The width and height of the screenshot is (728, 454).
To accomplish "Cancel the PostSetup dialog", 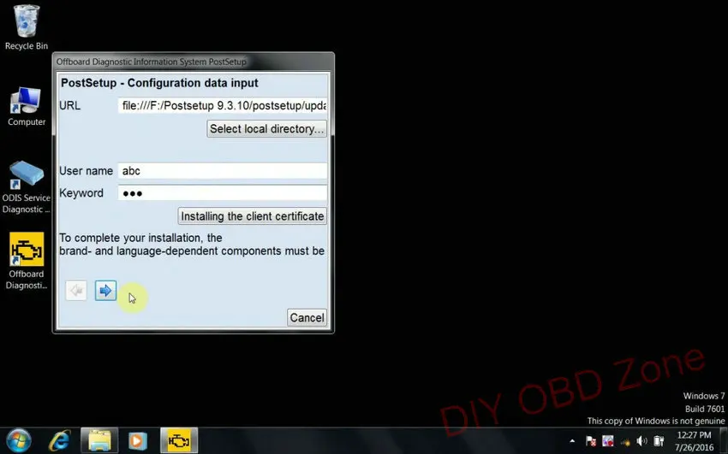I will pos(307,318).
